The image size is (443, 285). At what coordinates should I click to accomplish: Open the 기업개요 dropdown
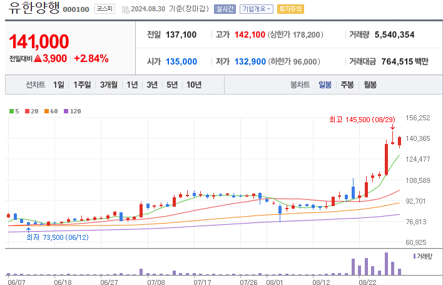point(257,9)
